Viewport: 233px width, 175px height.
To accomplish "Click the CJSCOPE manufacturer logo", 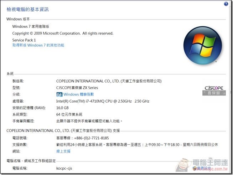I will pos(214,91).
